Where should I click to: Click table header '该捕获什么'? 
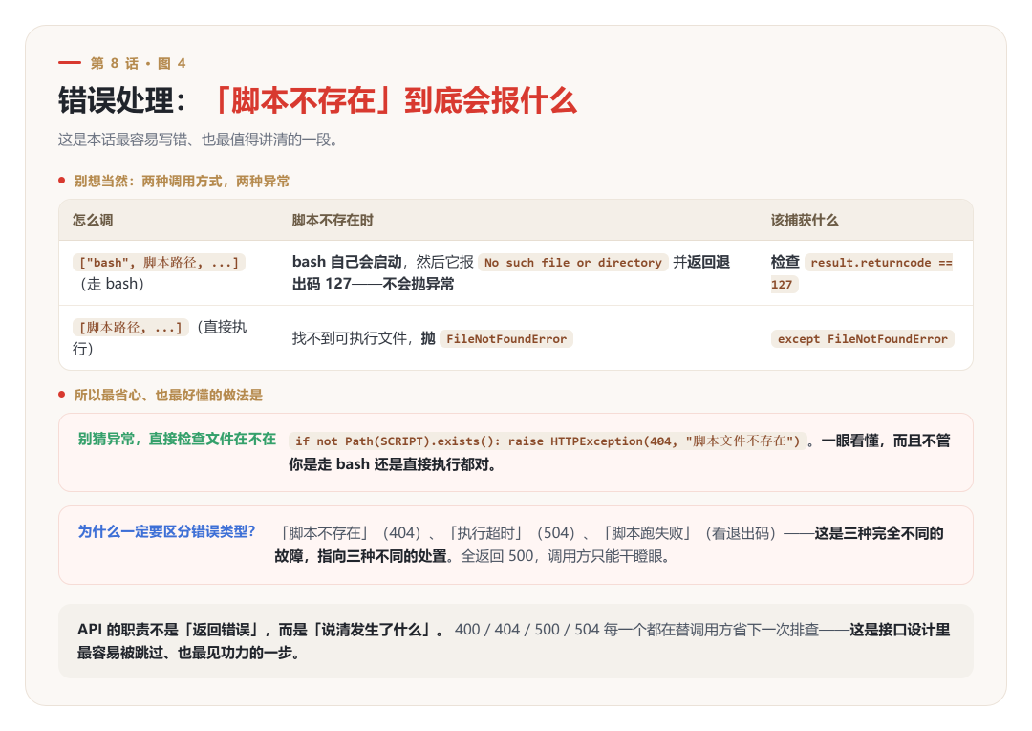[x=805, y=220]
